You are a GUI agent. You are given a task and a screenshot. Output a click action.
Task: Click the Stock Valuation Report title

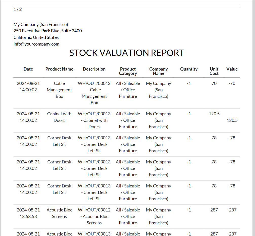click(x=127, y=53)
